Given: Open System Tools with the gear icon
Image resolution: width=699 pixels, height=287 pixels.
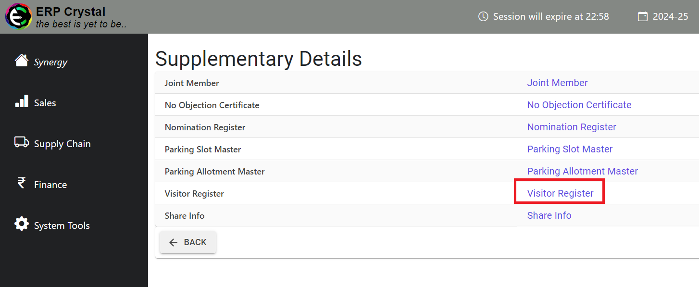Looking at the screenshot, I should pyautogui.click(x=21, y=223).
